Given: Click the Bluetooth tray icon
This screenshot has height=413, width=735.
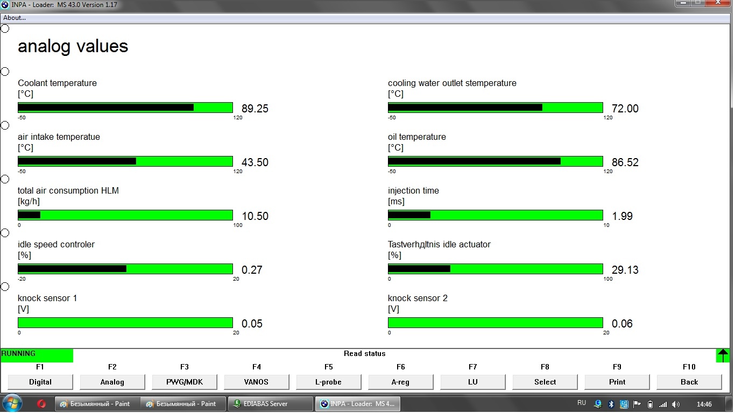Looking at the screenshot, I should 611,404.
